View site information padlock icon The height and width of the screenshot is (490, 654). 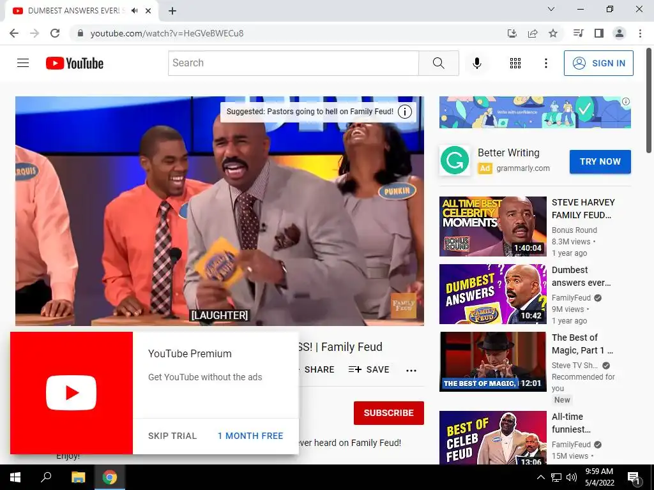80,33
